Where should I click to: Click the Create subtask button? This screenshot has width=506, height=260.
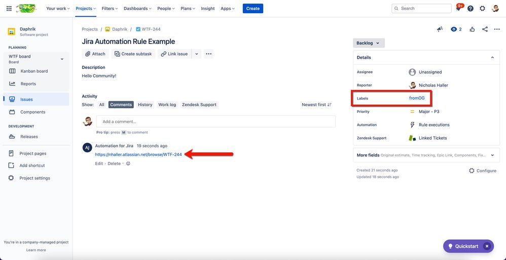(133, 54)
